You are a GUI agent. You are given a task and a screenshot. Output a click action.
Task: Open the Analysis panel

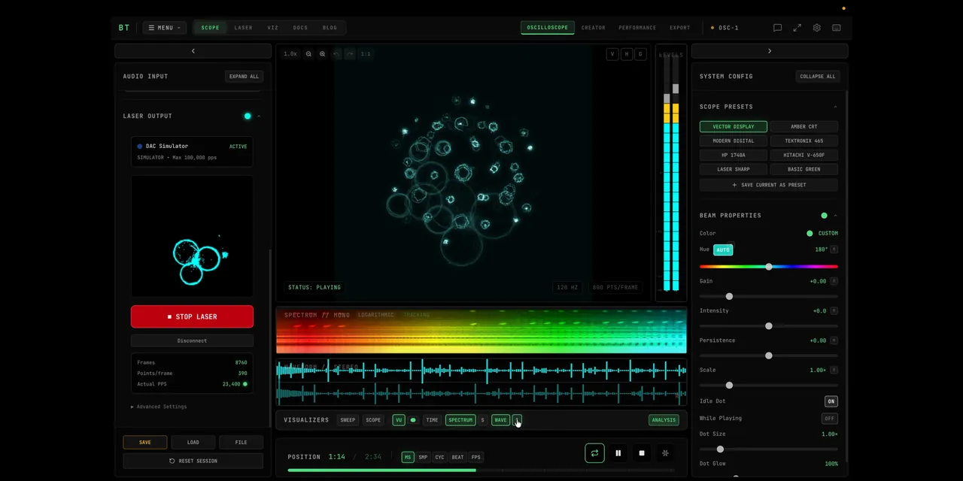pyautogui.click(x=664, y=420)
